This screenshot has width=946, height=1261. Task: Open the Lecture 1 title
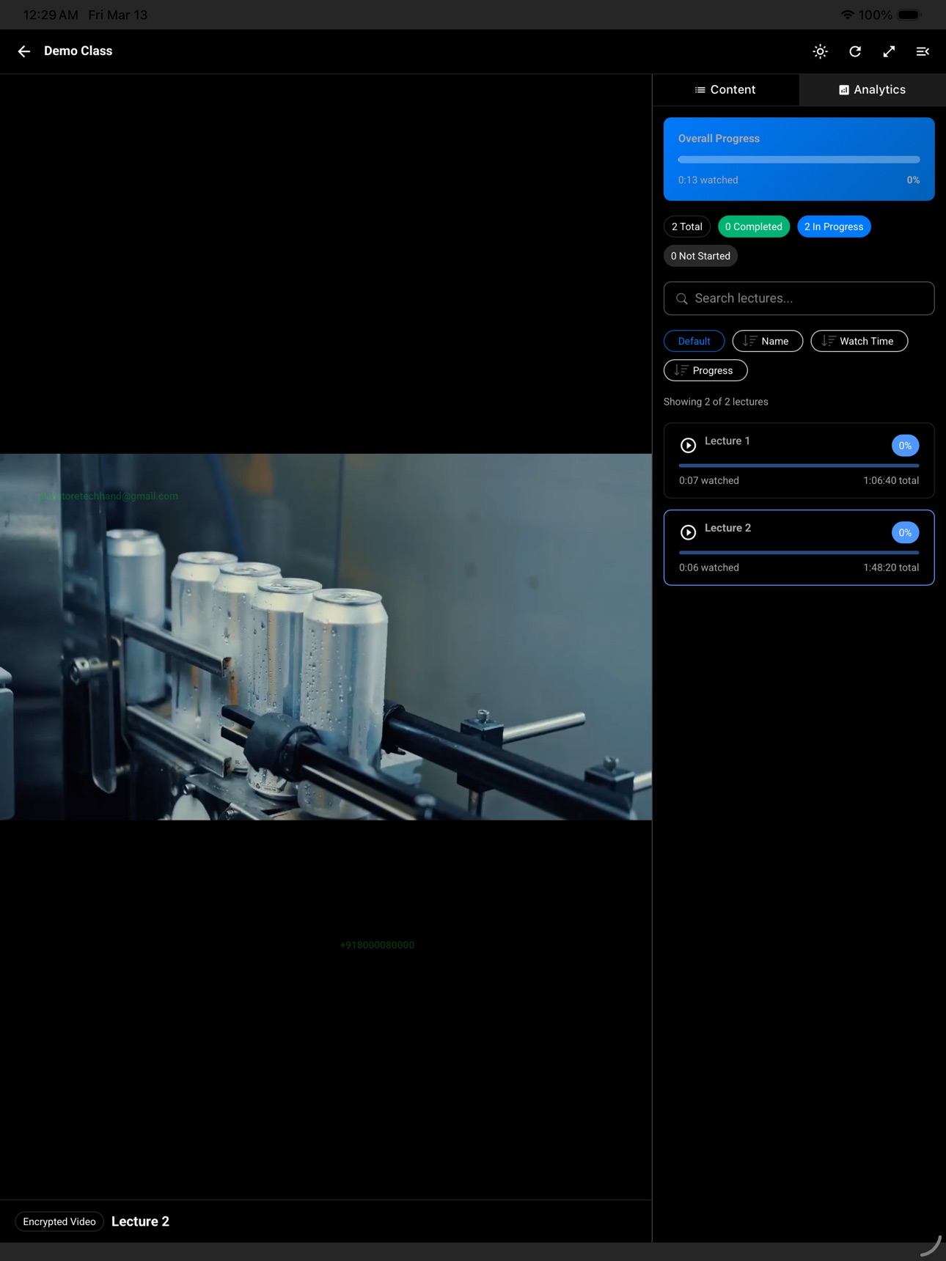(x=727, y=441)
